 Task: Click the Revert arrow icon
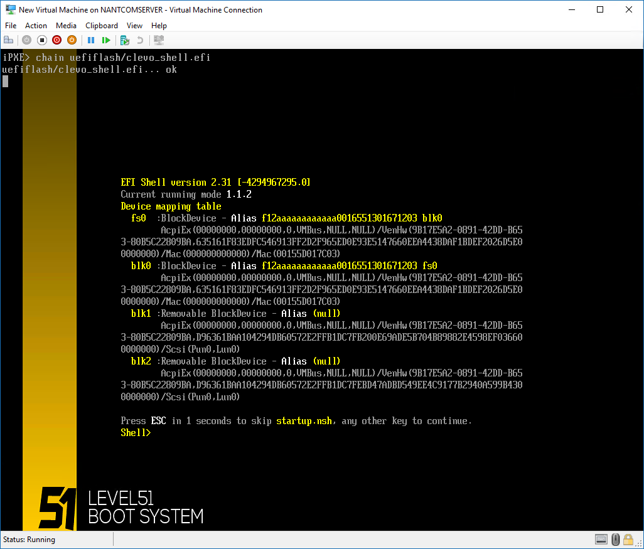[x=140, y=40]
